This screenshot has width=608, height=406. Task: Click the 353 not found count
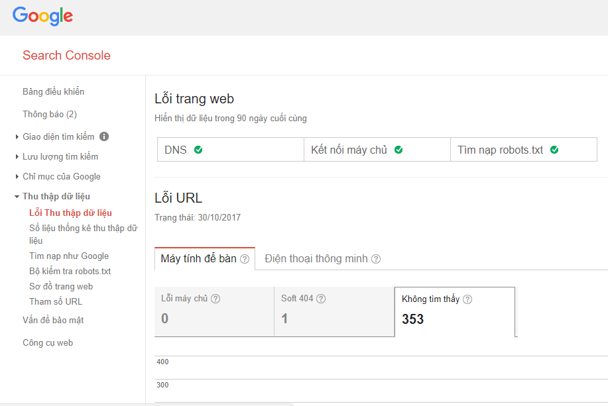click(x=412, y=319)
